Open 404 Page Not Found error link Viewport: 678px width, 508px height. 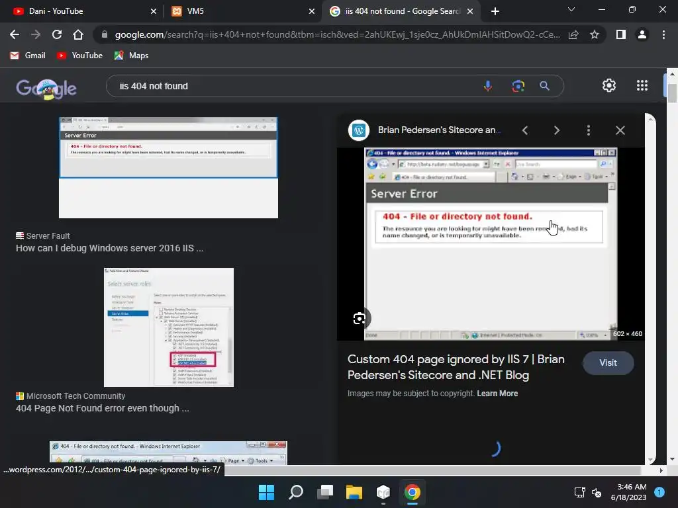pos(103,408)
